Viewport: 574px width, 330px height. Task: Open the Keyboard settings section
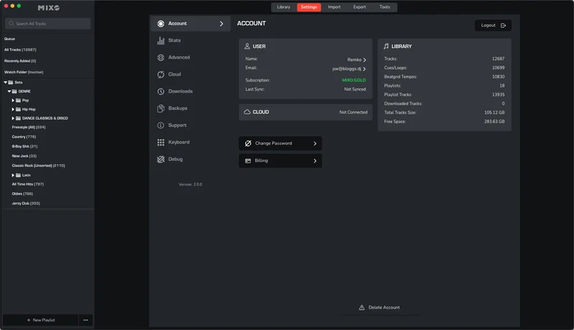(190, 142)
